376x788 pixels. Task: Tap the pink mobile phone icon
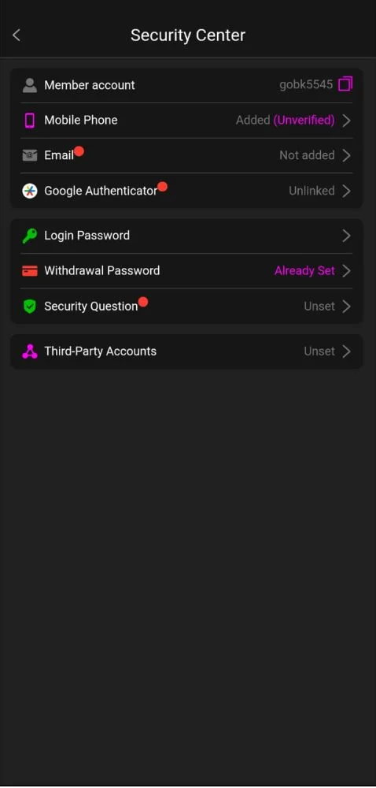pos(30,120)
